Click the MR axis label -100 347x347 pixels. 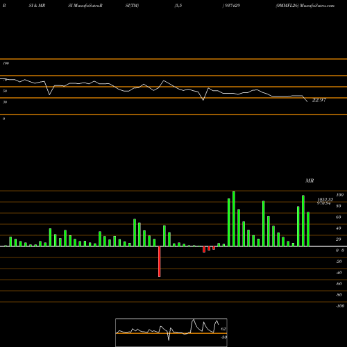click(x=340, y=306)
